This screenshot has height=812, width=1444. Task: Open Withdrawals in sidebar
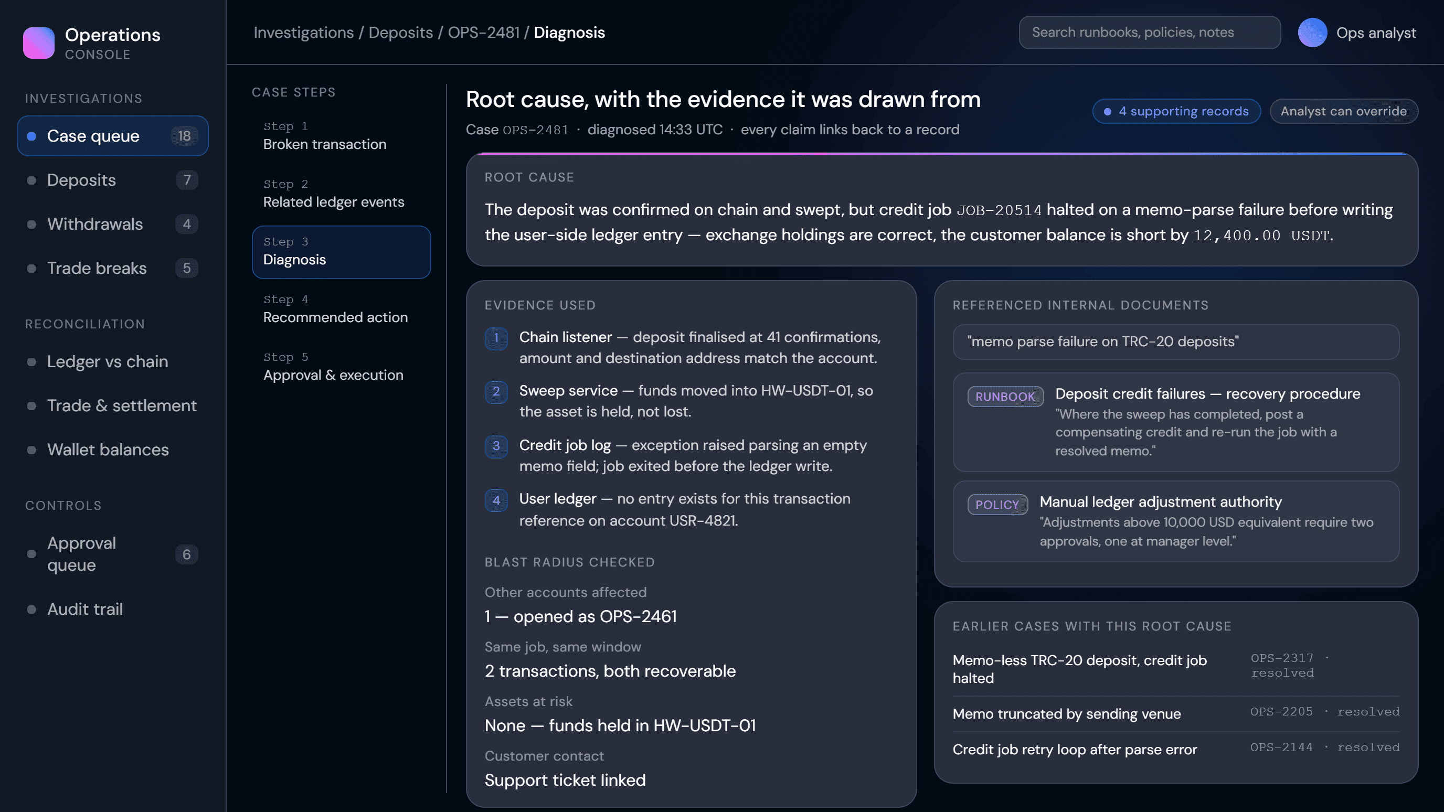point(113,224)
